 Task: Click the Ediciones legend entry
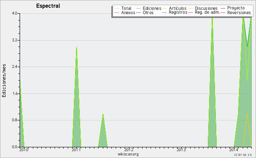(x=152, y=8)
